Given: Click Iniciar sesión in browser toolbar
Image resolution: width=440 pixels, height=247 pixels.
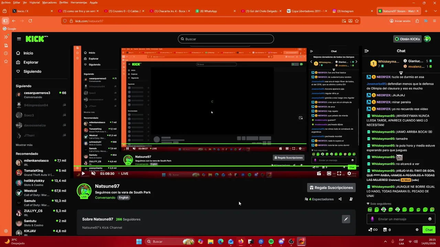Looking at the screenshot, I should coord(400,21).
